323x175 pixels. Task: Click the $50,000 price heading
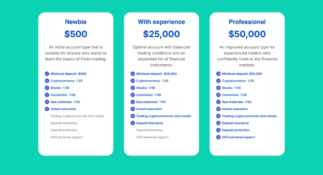coord(247,34)
